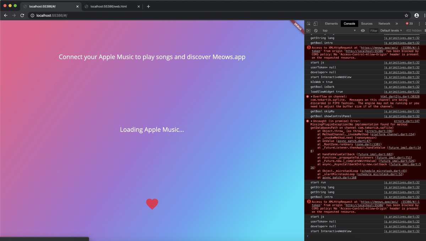The image size is (426, 241).
Task: Click the 'getBool showControlPanel' log message
Action: (x=331, y=116)
